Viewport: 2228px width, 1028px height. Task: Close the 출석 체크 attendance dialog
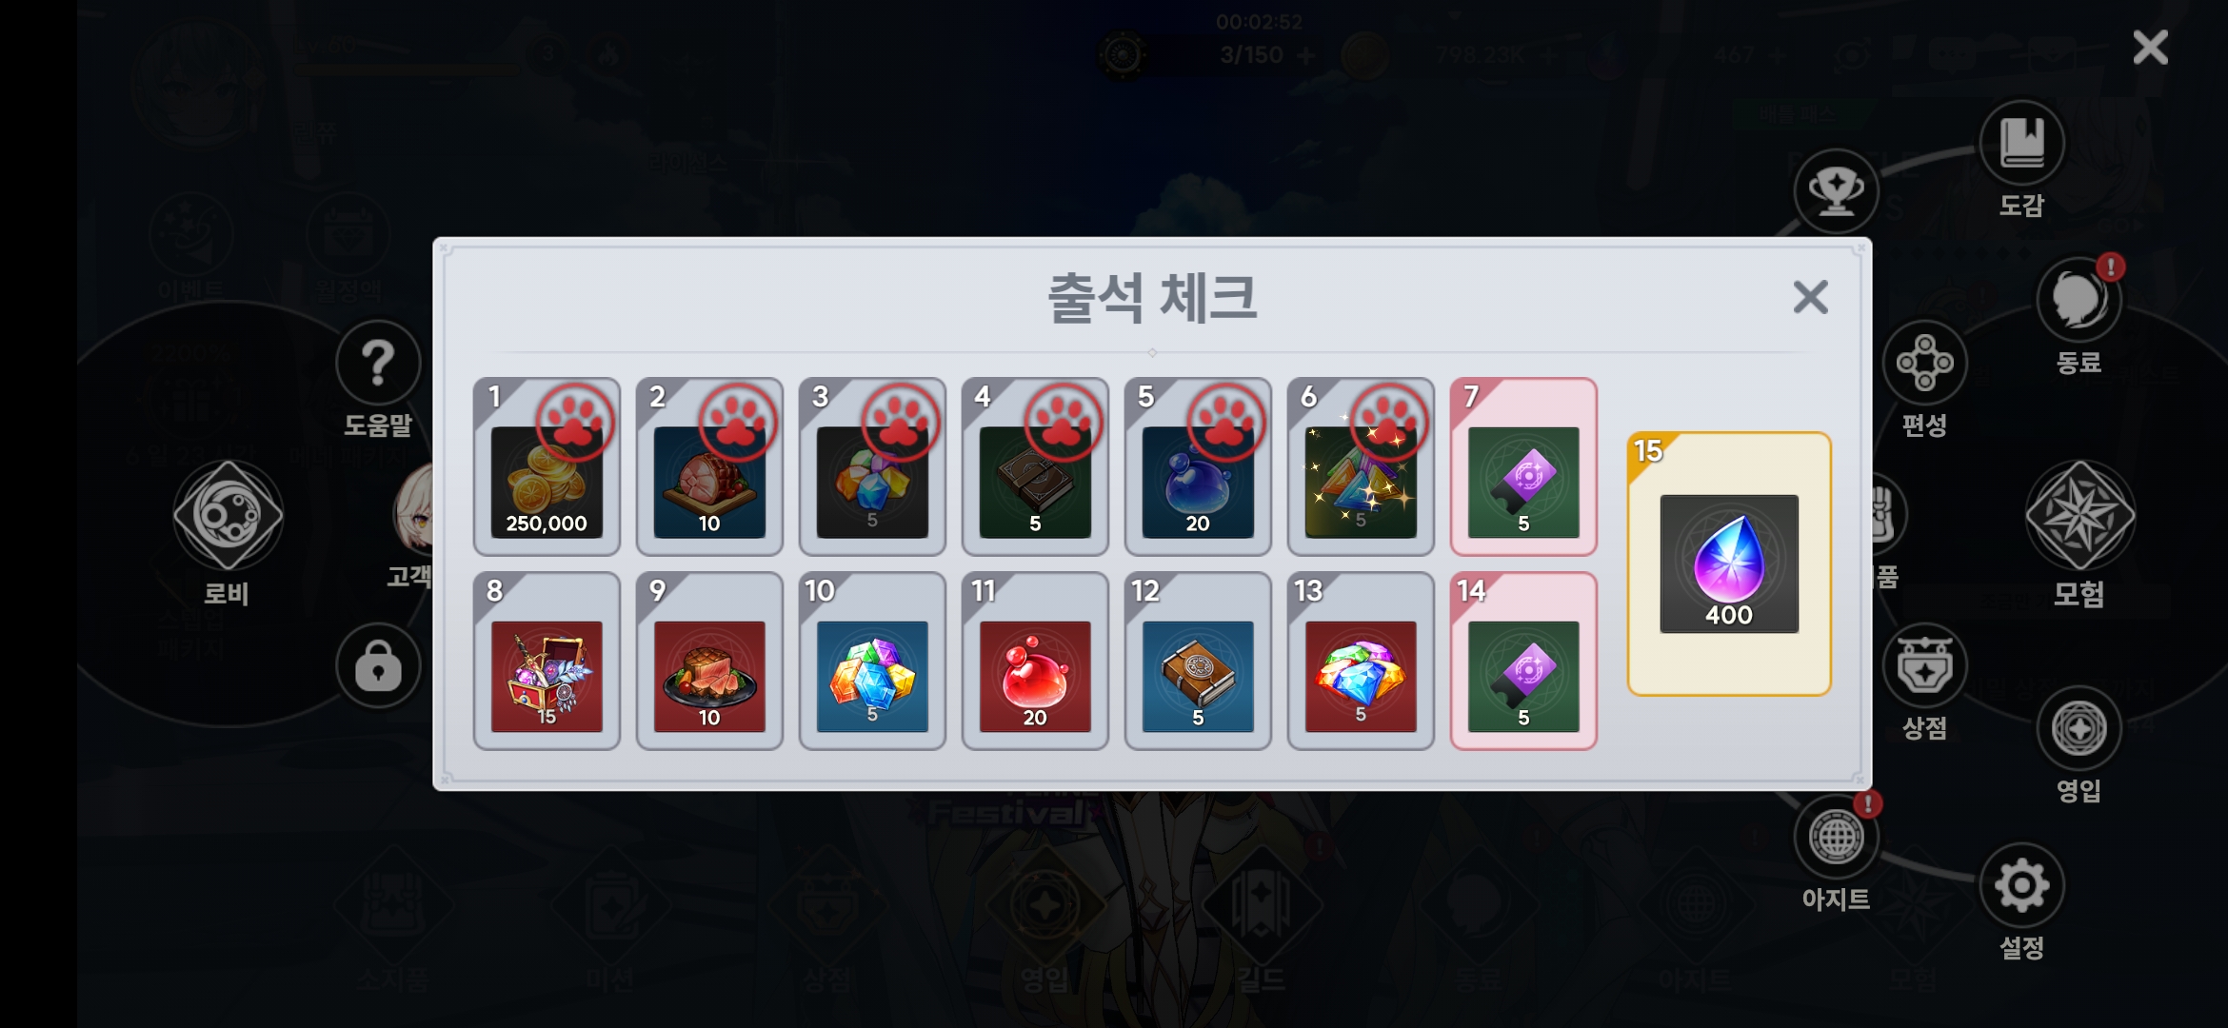pyautogui.click(x=1810, y=297)
